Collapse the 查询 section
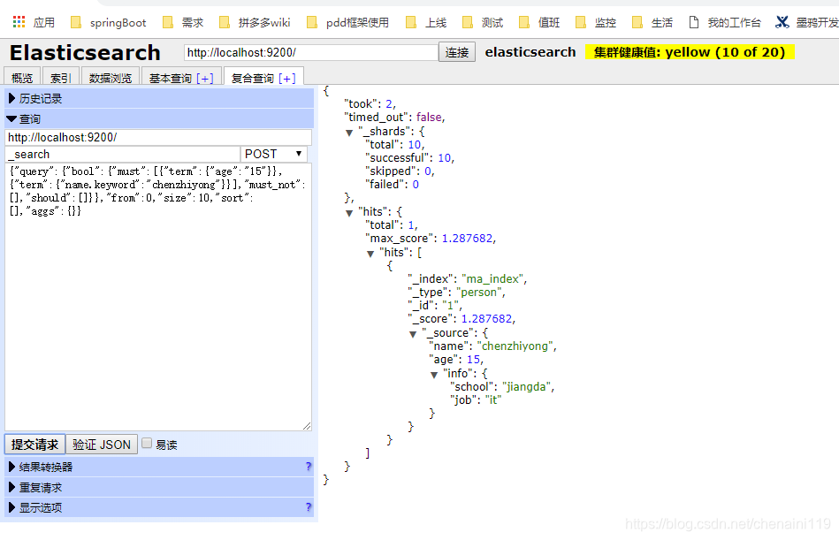This screenshot has height=540, width=839. pos(159,118)
